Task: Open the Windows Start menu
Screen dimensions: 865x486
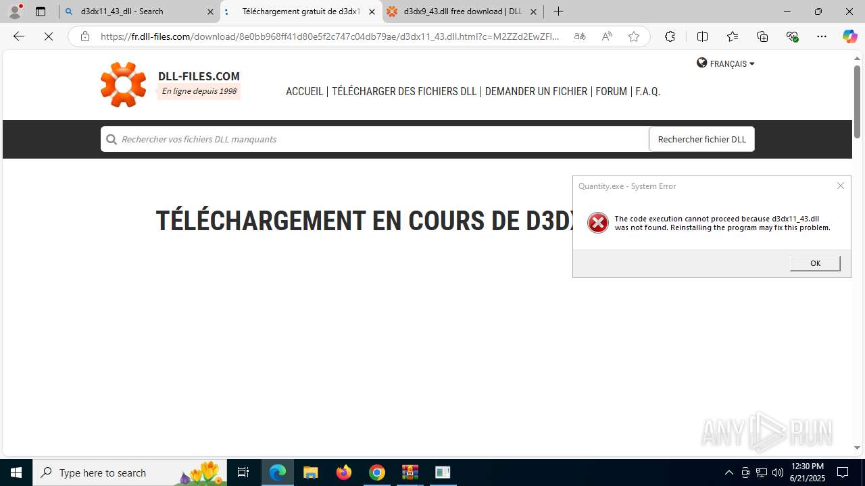Action: coord(16,473)
